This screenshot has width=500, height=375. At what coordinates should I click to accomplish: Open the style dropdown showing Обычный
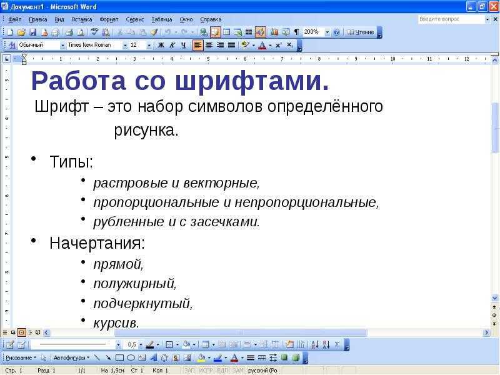tap(62, 45)
